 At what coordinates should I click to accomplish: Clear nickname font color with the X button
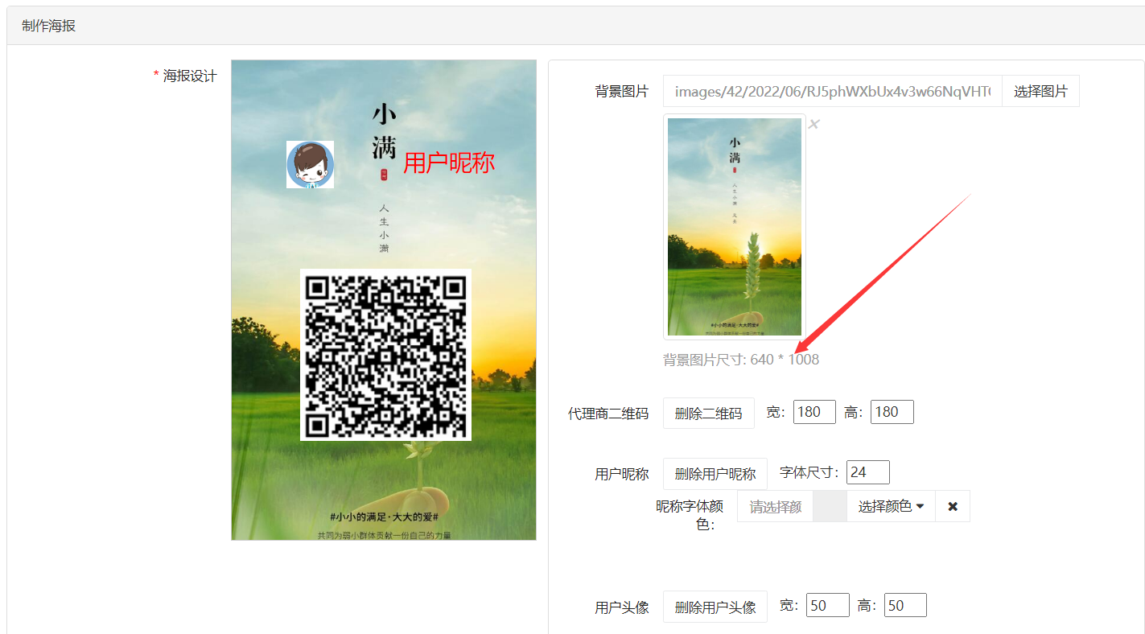tap(953, 506)
